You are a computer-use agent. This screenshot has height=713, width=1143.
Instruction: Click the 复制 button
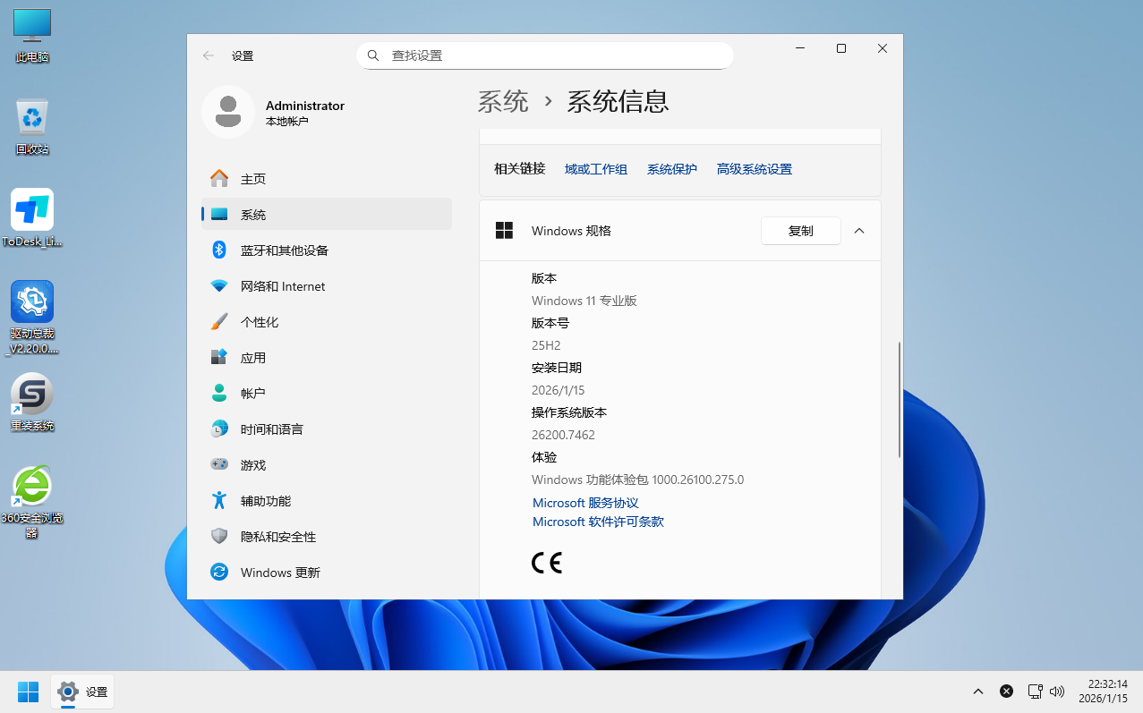point(800,231)
